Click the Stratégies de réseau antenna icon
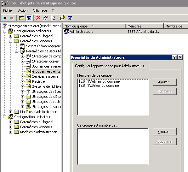 click(x=28, y=92)
